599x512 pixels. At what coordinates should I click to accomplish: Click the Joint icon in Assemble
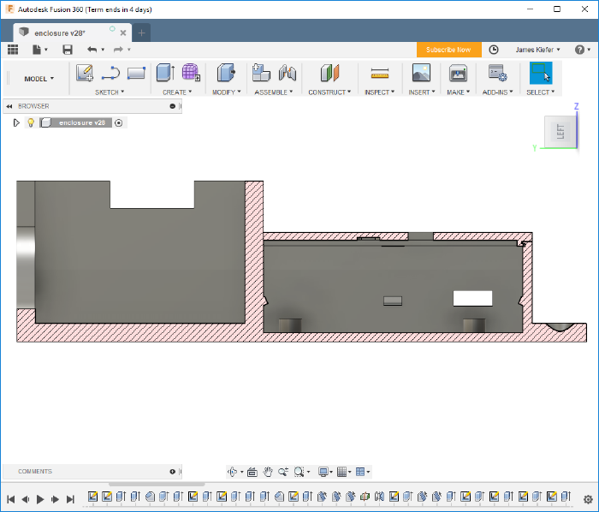[x=288, y=73]
